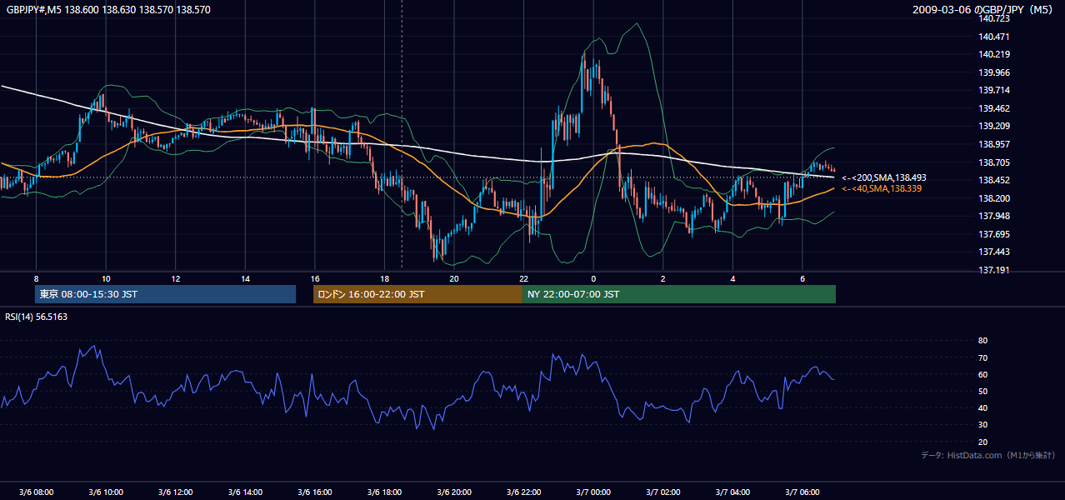Click the 137.191 price axis label
Viewport: 1065px width, 500px height.
point(995,270)
